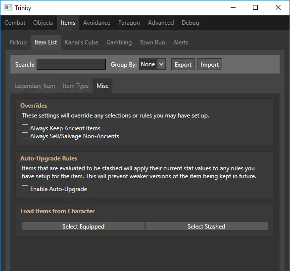This screenshot has height=271, width=290.
Task: Select the None value in Group By combo
Action: pyautogui.click(x=148, y=64)
